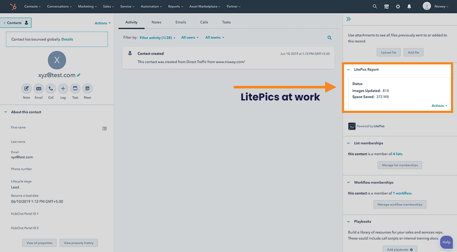Compose an Email with the envelope icon
Image resolution: width=457 pixels, height=252 pixels.
(39, 88)
